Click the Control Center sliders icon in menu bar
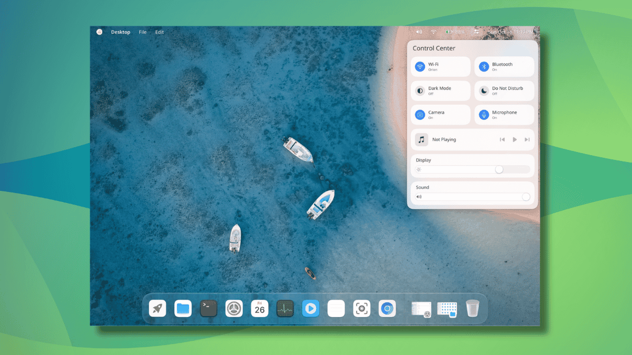This screenshot has height=355, width=632. pyautogui.click(x=477, y=32)
